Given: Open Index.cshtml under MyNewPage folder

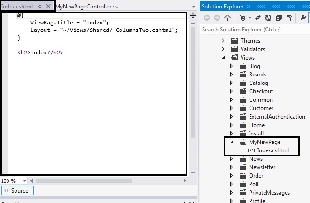Looking at the screenshot, I should [x=273, y=150].
